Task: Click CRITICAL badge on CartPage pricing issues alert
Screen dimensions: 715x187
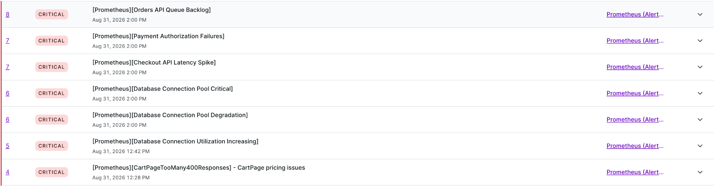Action: pos(52,172)
